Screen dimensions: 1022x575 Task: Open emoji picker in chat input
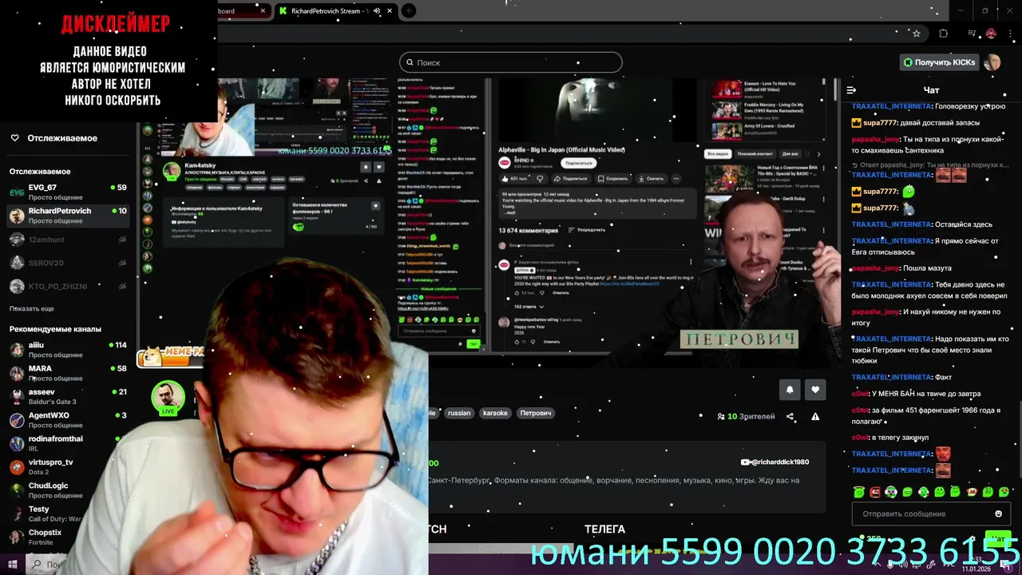pyautogui.click(x=998, y=514)
